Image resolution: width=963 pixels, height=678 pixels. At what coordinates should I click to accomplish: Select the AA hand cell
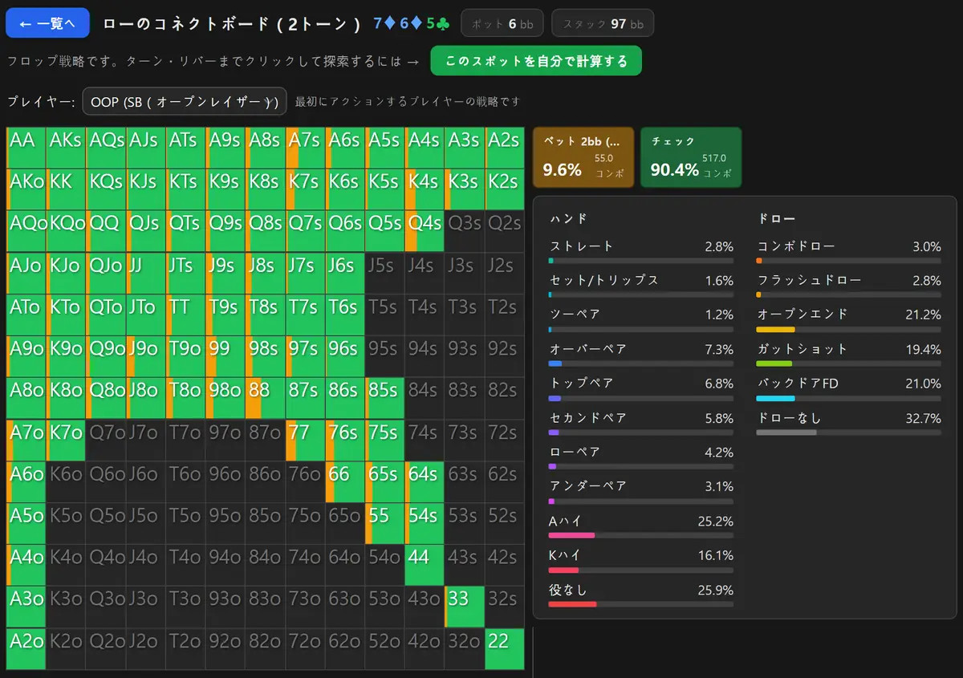(26, 148)
